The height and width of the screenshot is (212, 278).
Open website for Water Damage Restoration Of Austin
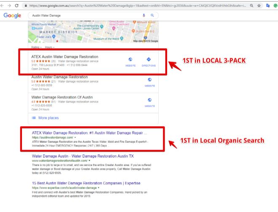[x=150, y=102]
